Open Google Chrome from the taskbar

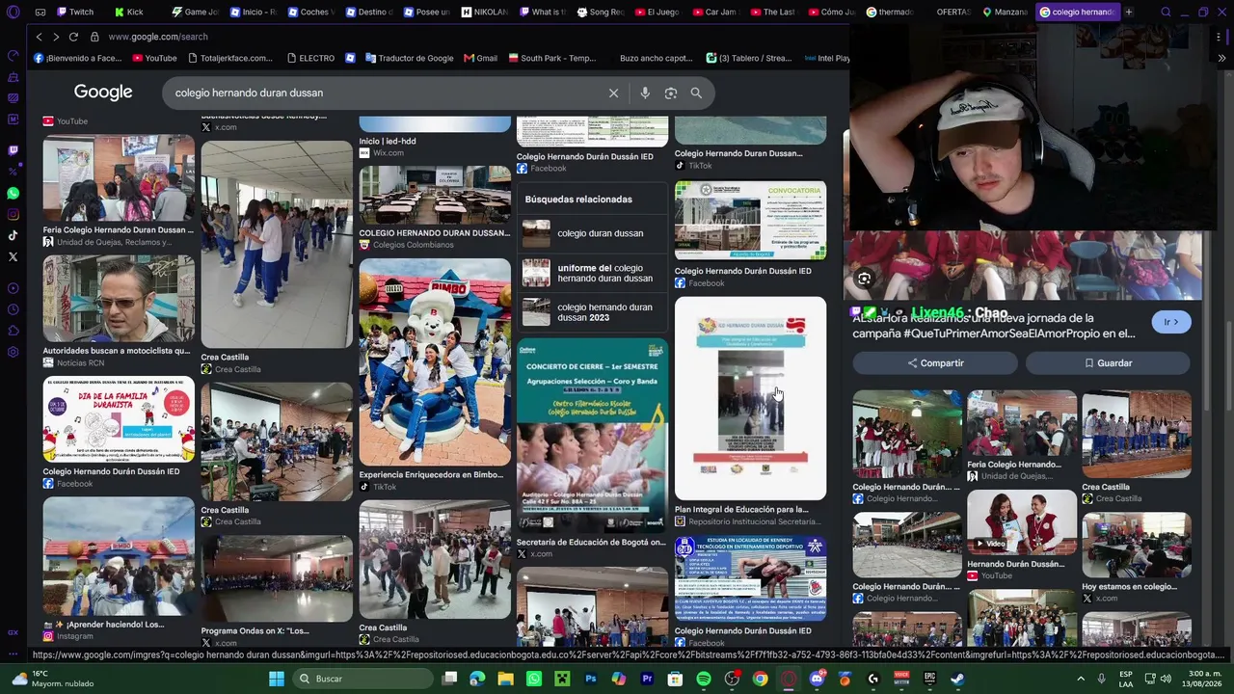(x=761, y=679)
